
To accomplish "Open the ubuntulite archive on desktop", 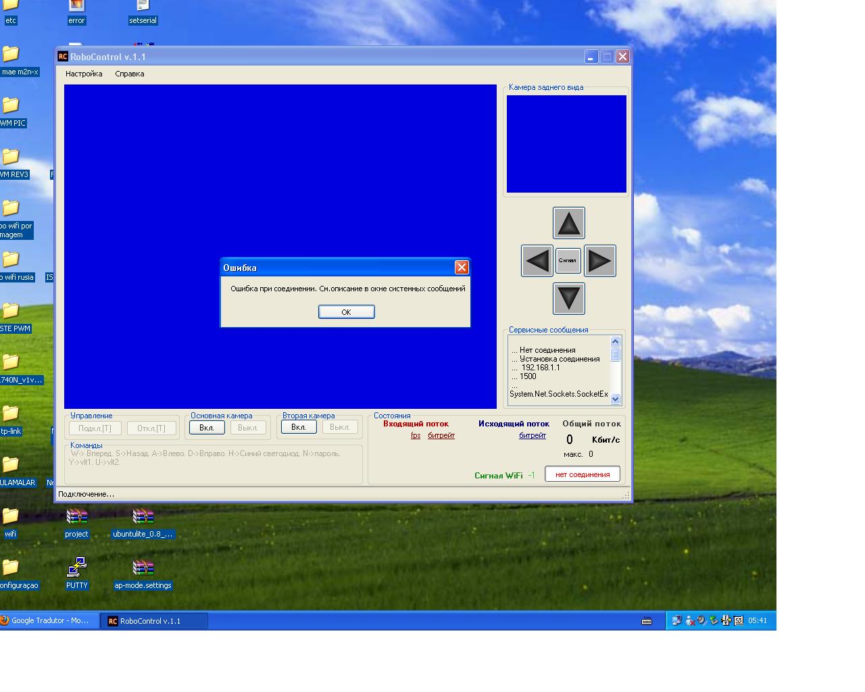I will point(143,518).
